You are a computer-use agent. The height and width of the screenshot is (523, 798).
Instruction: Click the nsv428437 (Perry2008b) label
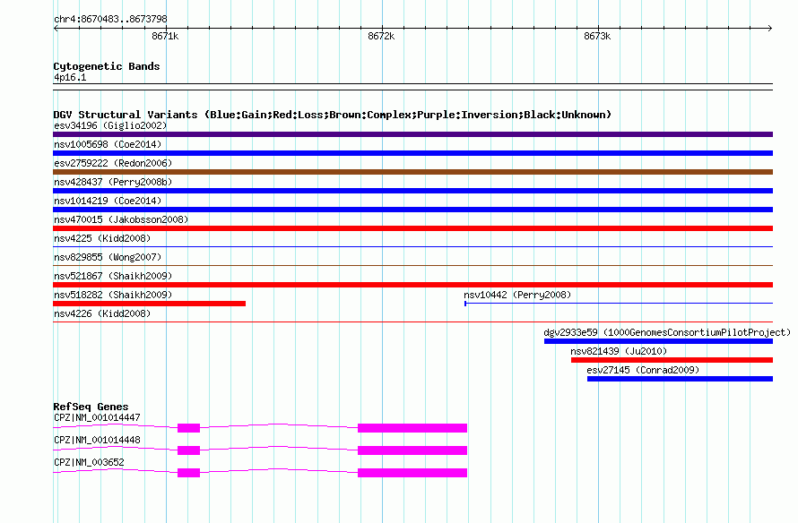click(x=113, y=182)
